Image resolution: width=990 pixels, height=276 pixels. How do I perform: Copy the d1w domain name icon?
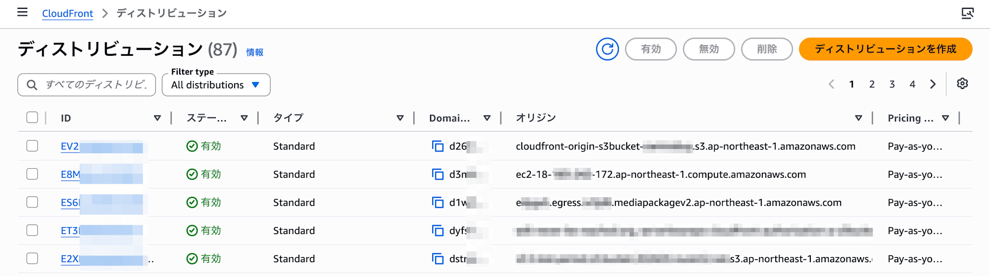[x=438, y=202]
